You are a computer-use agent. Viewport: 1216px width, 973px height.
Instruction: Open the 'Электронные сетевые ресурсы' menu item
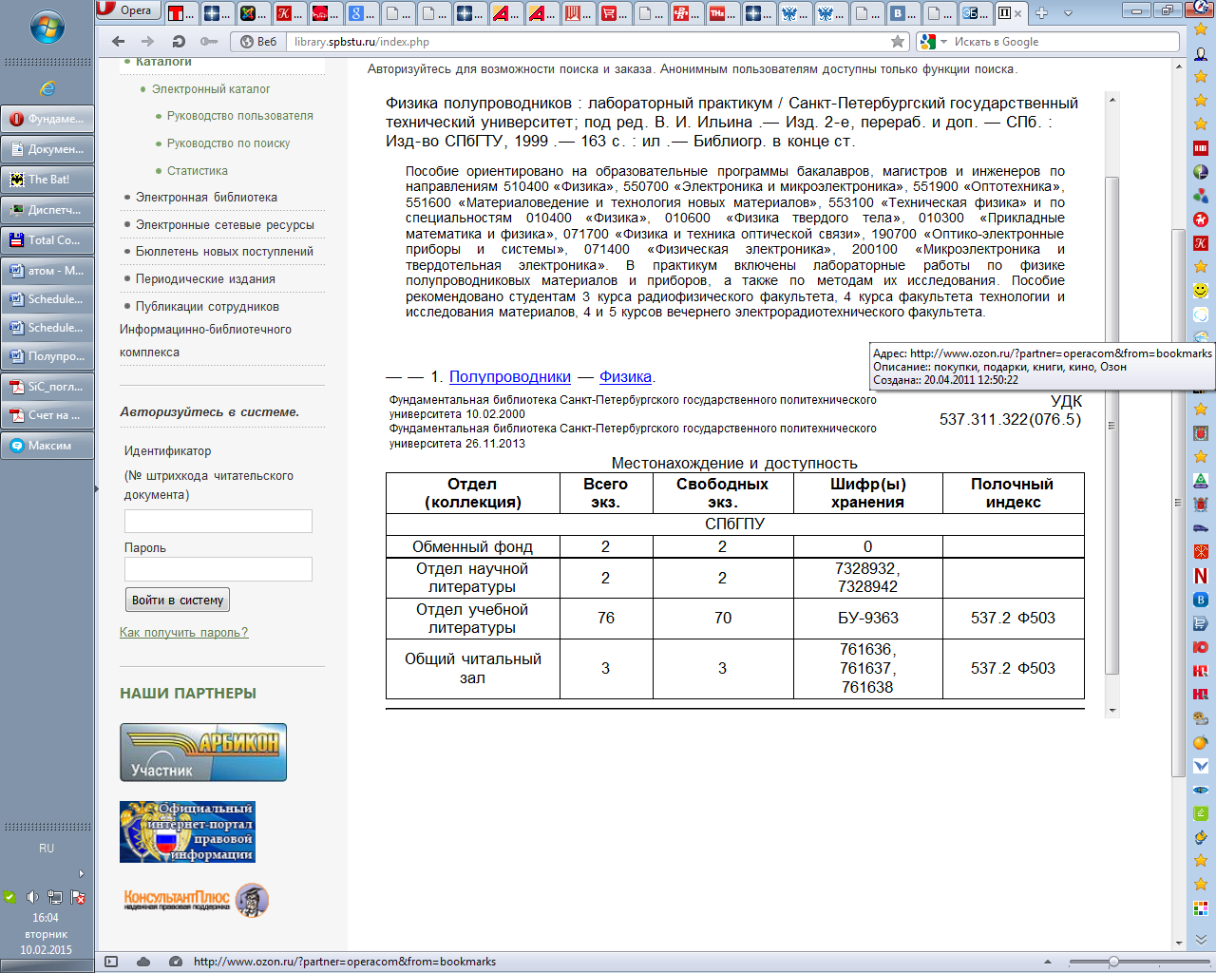coord(225,225)
